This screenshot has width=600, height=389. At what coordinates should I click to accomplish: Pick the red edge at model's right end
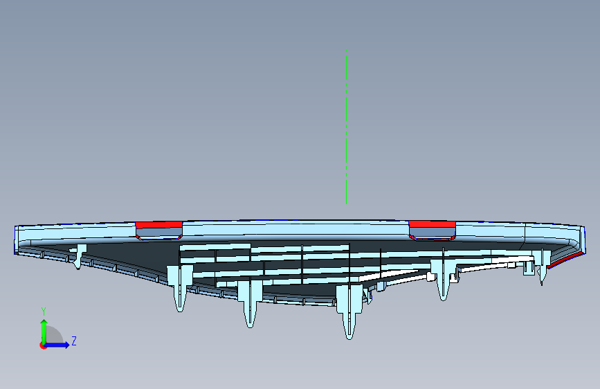(x=565, y=260)
